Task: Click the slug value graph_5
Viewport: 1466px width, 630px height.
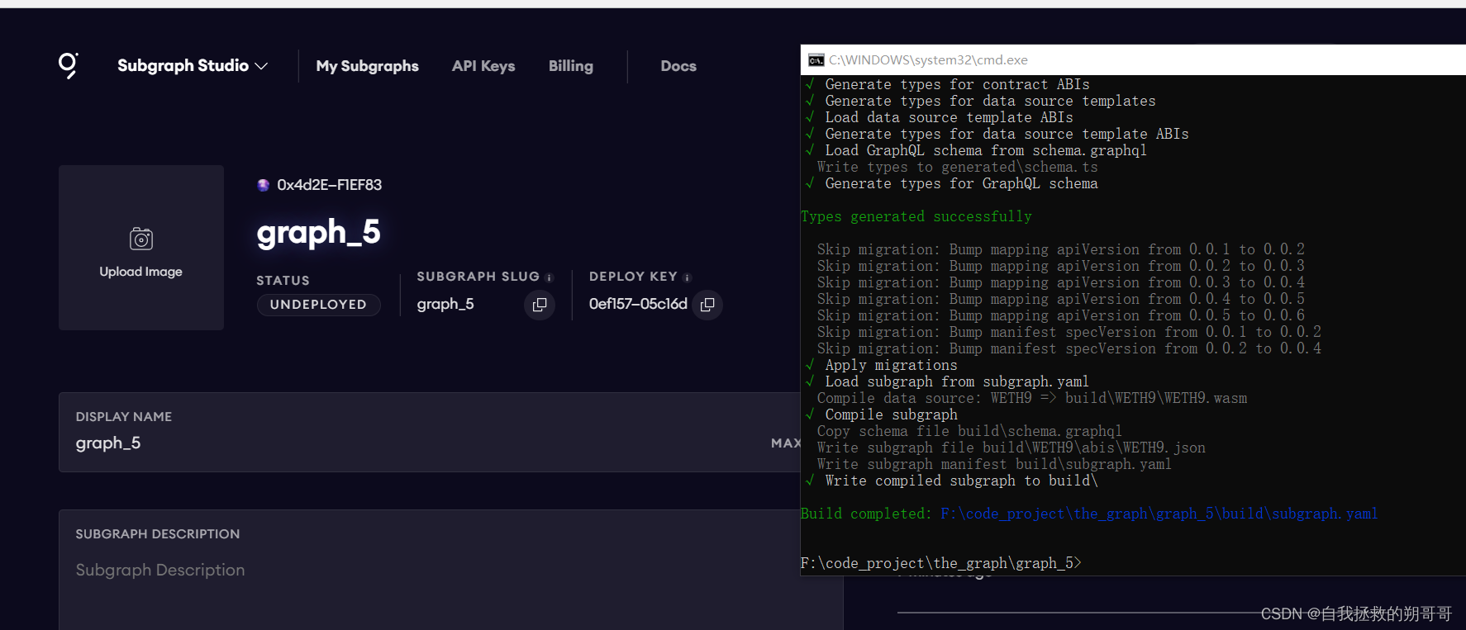Action: [x=445, y=305]
